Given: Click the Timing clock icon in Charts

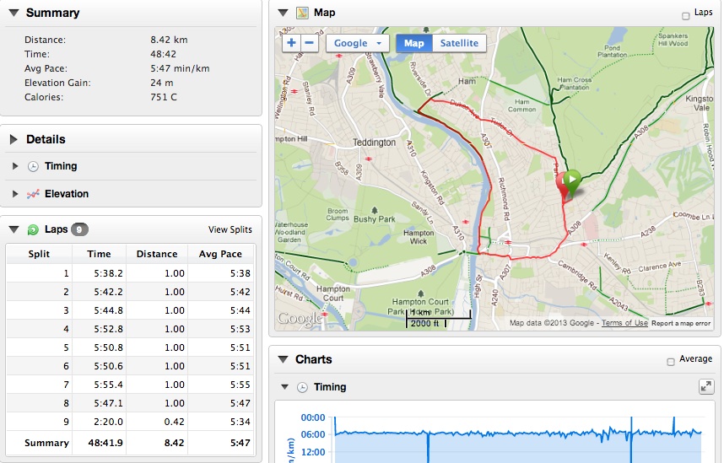Looking at the screenshot, I should click(302, 387).
